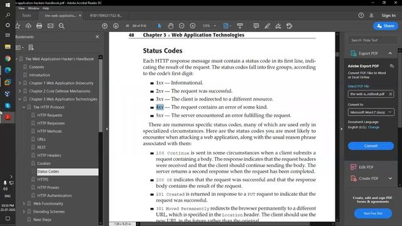Open Skype from the taskbar
This screenshot has height=226, width=402.
pos(8,105)
